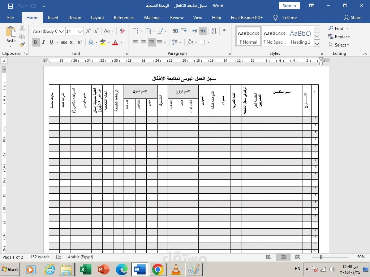
Task: Increase paragraph indent
Action: point(184,31)
